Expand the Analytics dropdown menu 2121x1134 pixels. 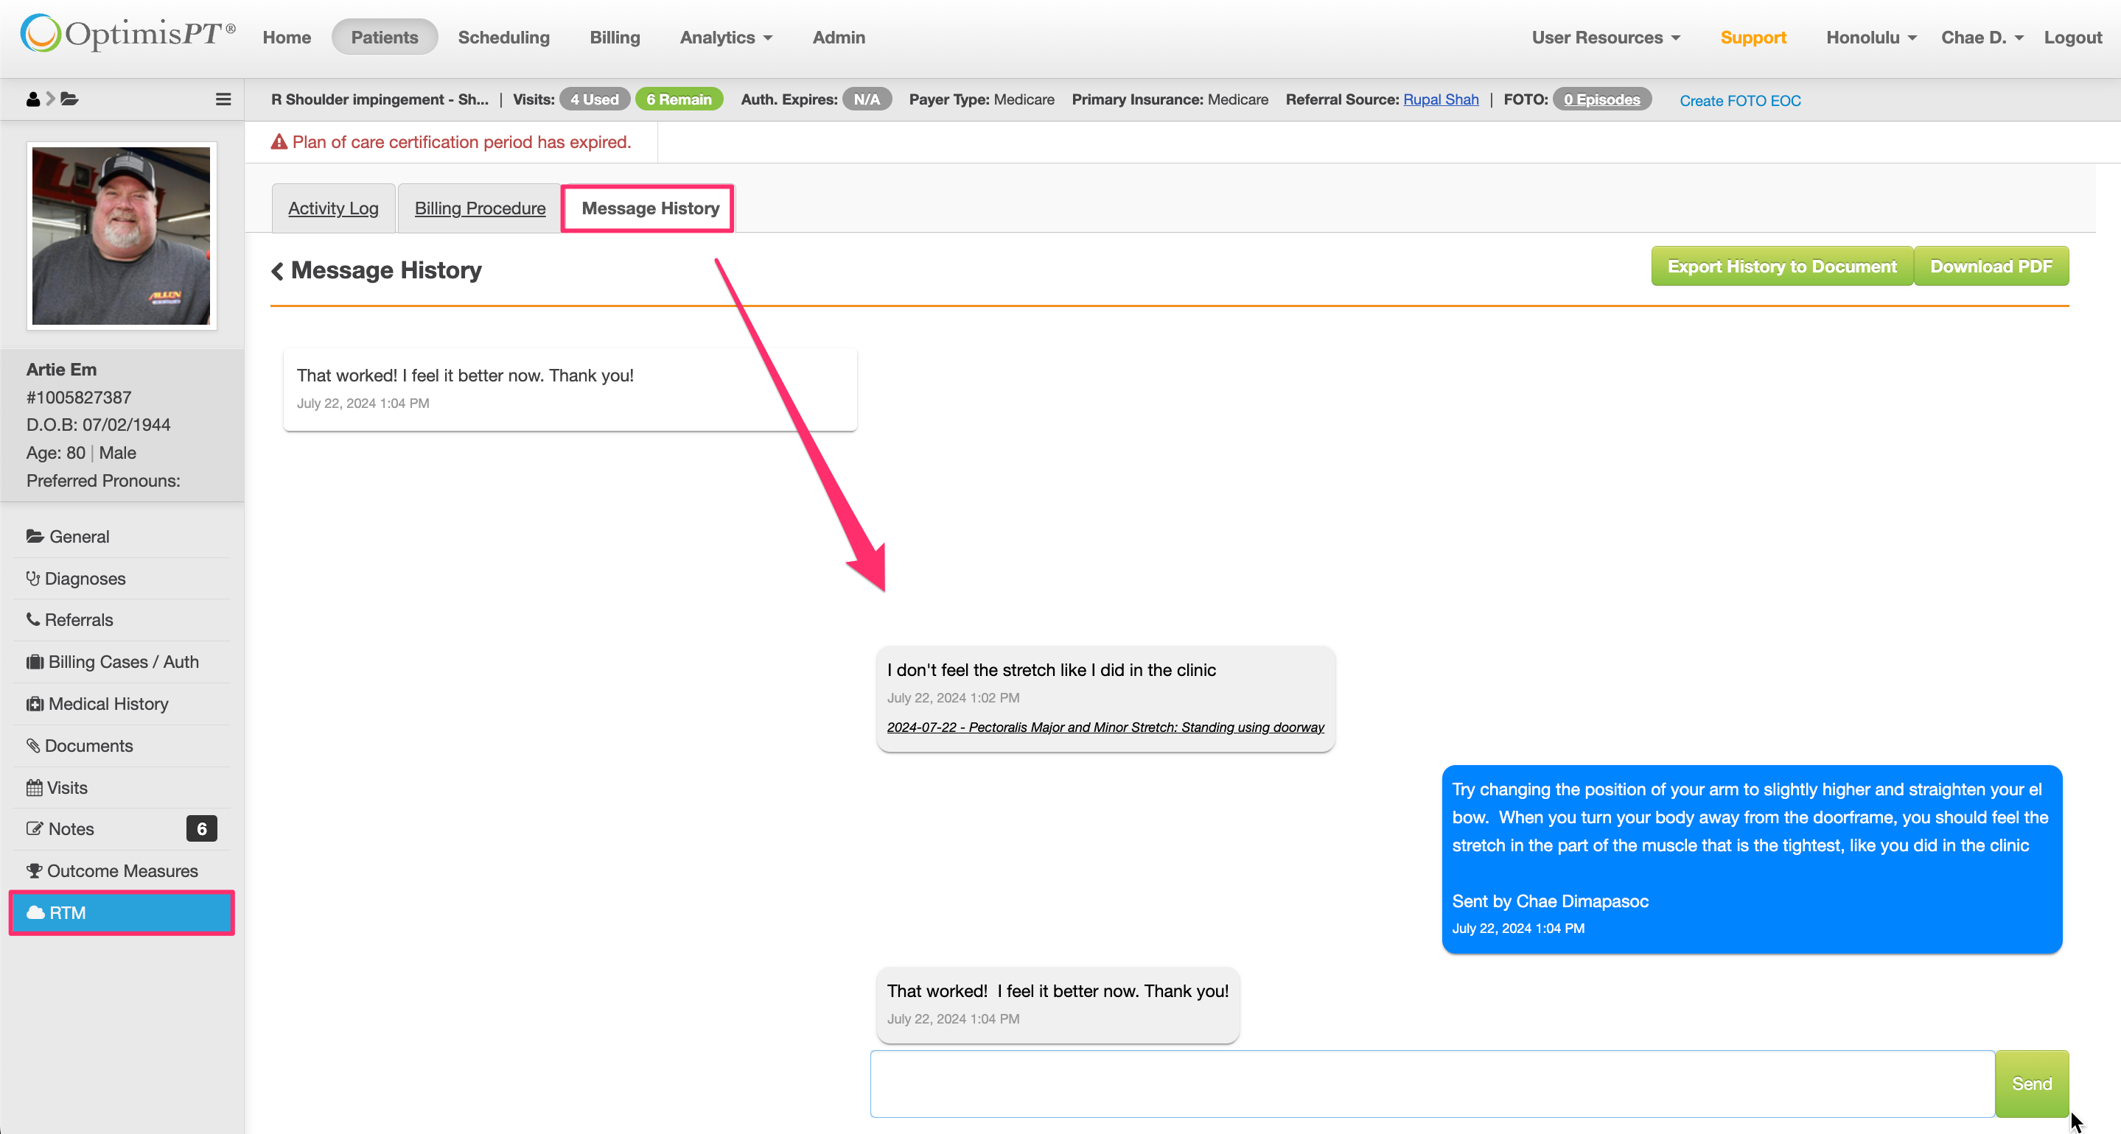[725, 37]
